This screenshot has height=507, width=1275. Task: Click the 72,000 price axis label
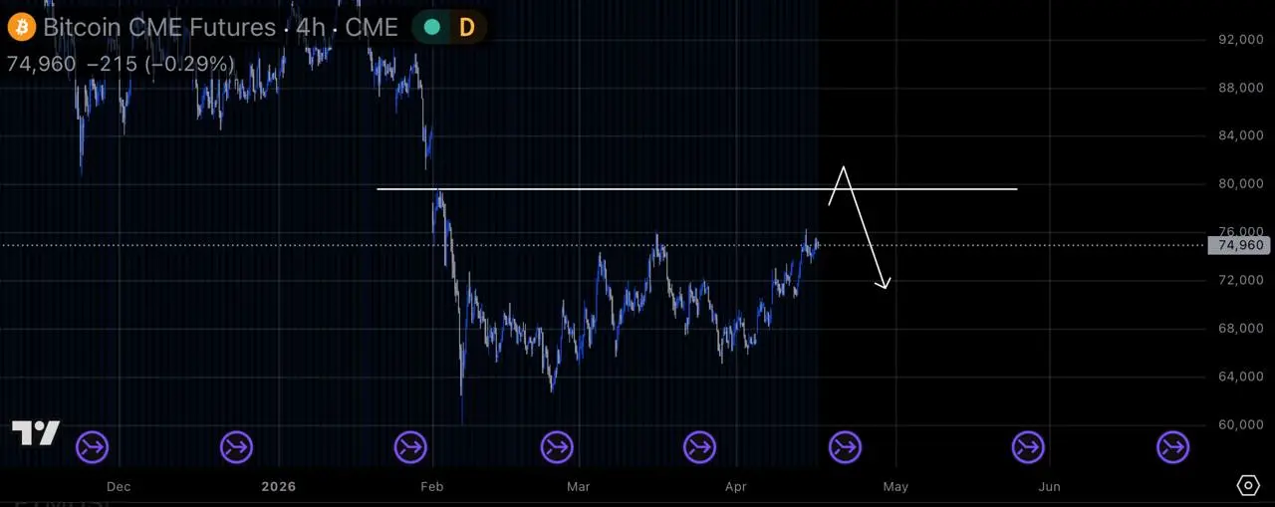pyautogui.click(x=1240, y=281)
